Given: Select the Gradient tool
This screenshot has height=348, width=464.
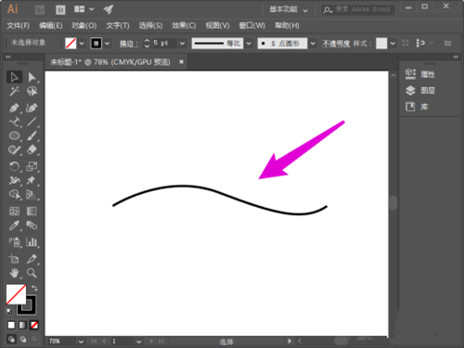Looking at the screenshot, I should (x=32, y=212).
